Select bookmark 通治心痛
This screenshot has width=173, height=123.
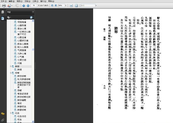[22, 29]
